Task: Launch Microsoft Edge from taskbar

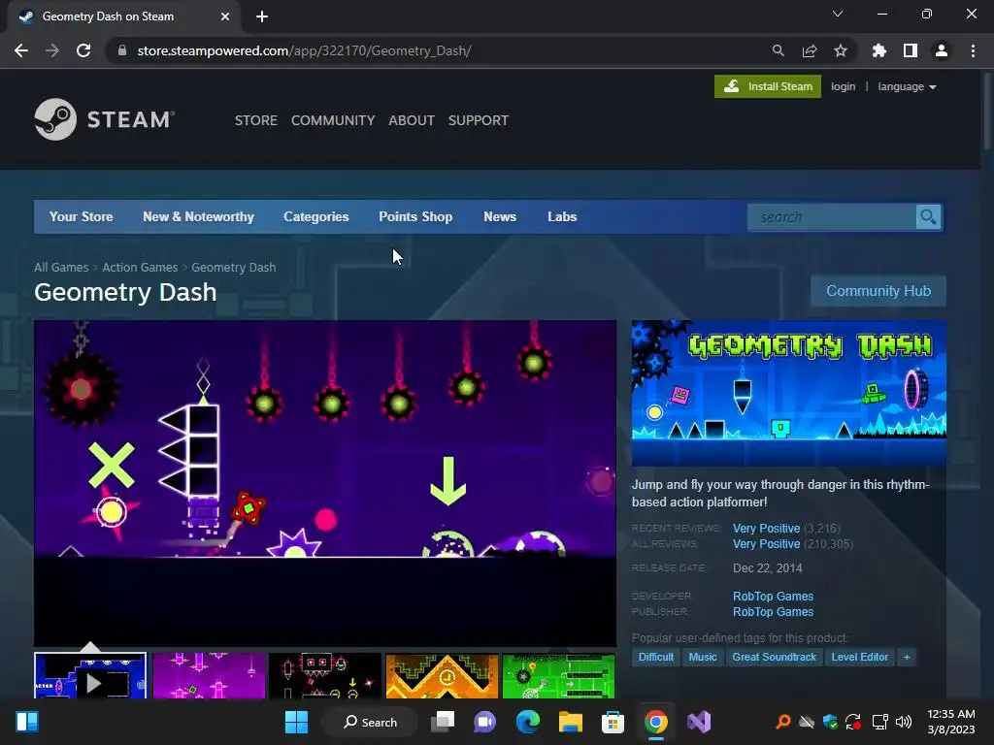Action: pos(527,722)
